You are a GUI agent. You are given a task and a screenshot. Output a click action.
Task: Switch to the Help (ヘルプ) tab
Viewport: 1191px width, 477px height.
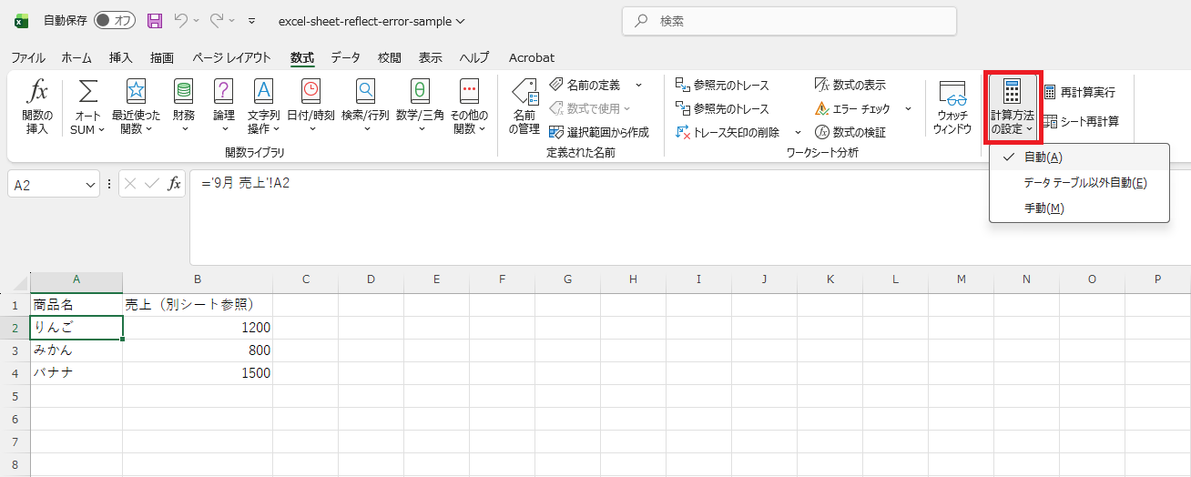coord(474,57)
